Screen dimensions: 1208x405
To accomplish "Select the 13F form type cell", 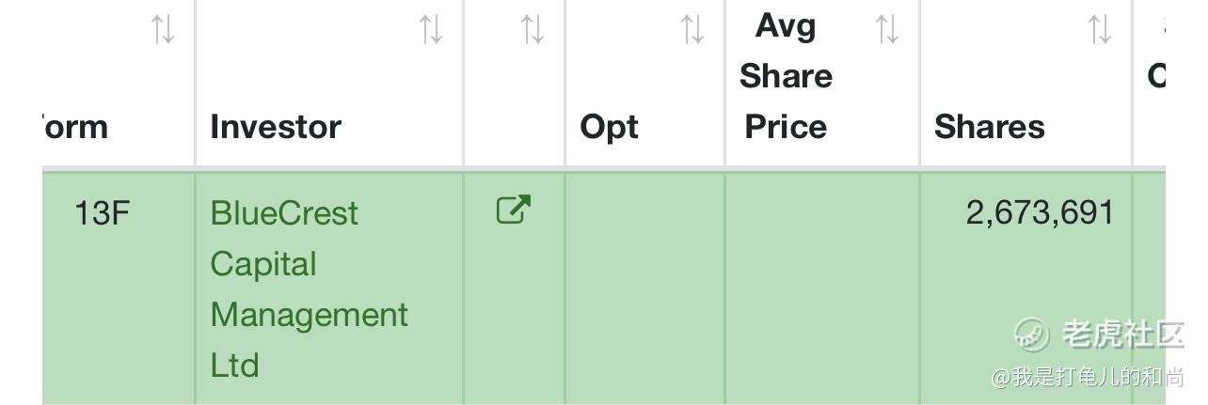I will (x=102, y=213).
